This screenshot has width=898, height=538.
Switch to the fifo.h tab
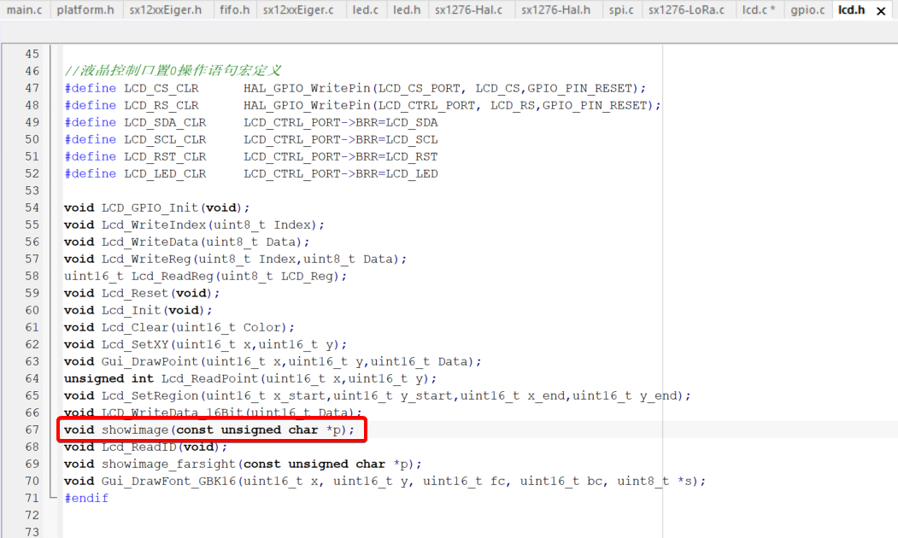234,10
